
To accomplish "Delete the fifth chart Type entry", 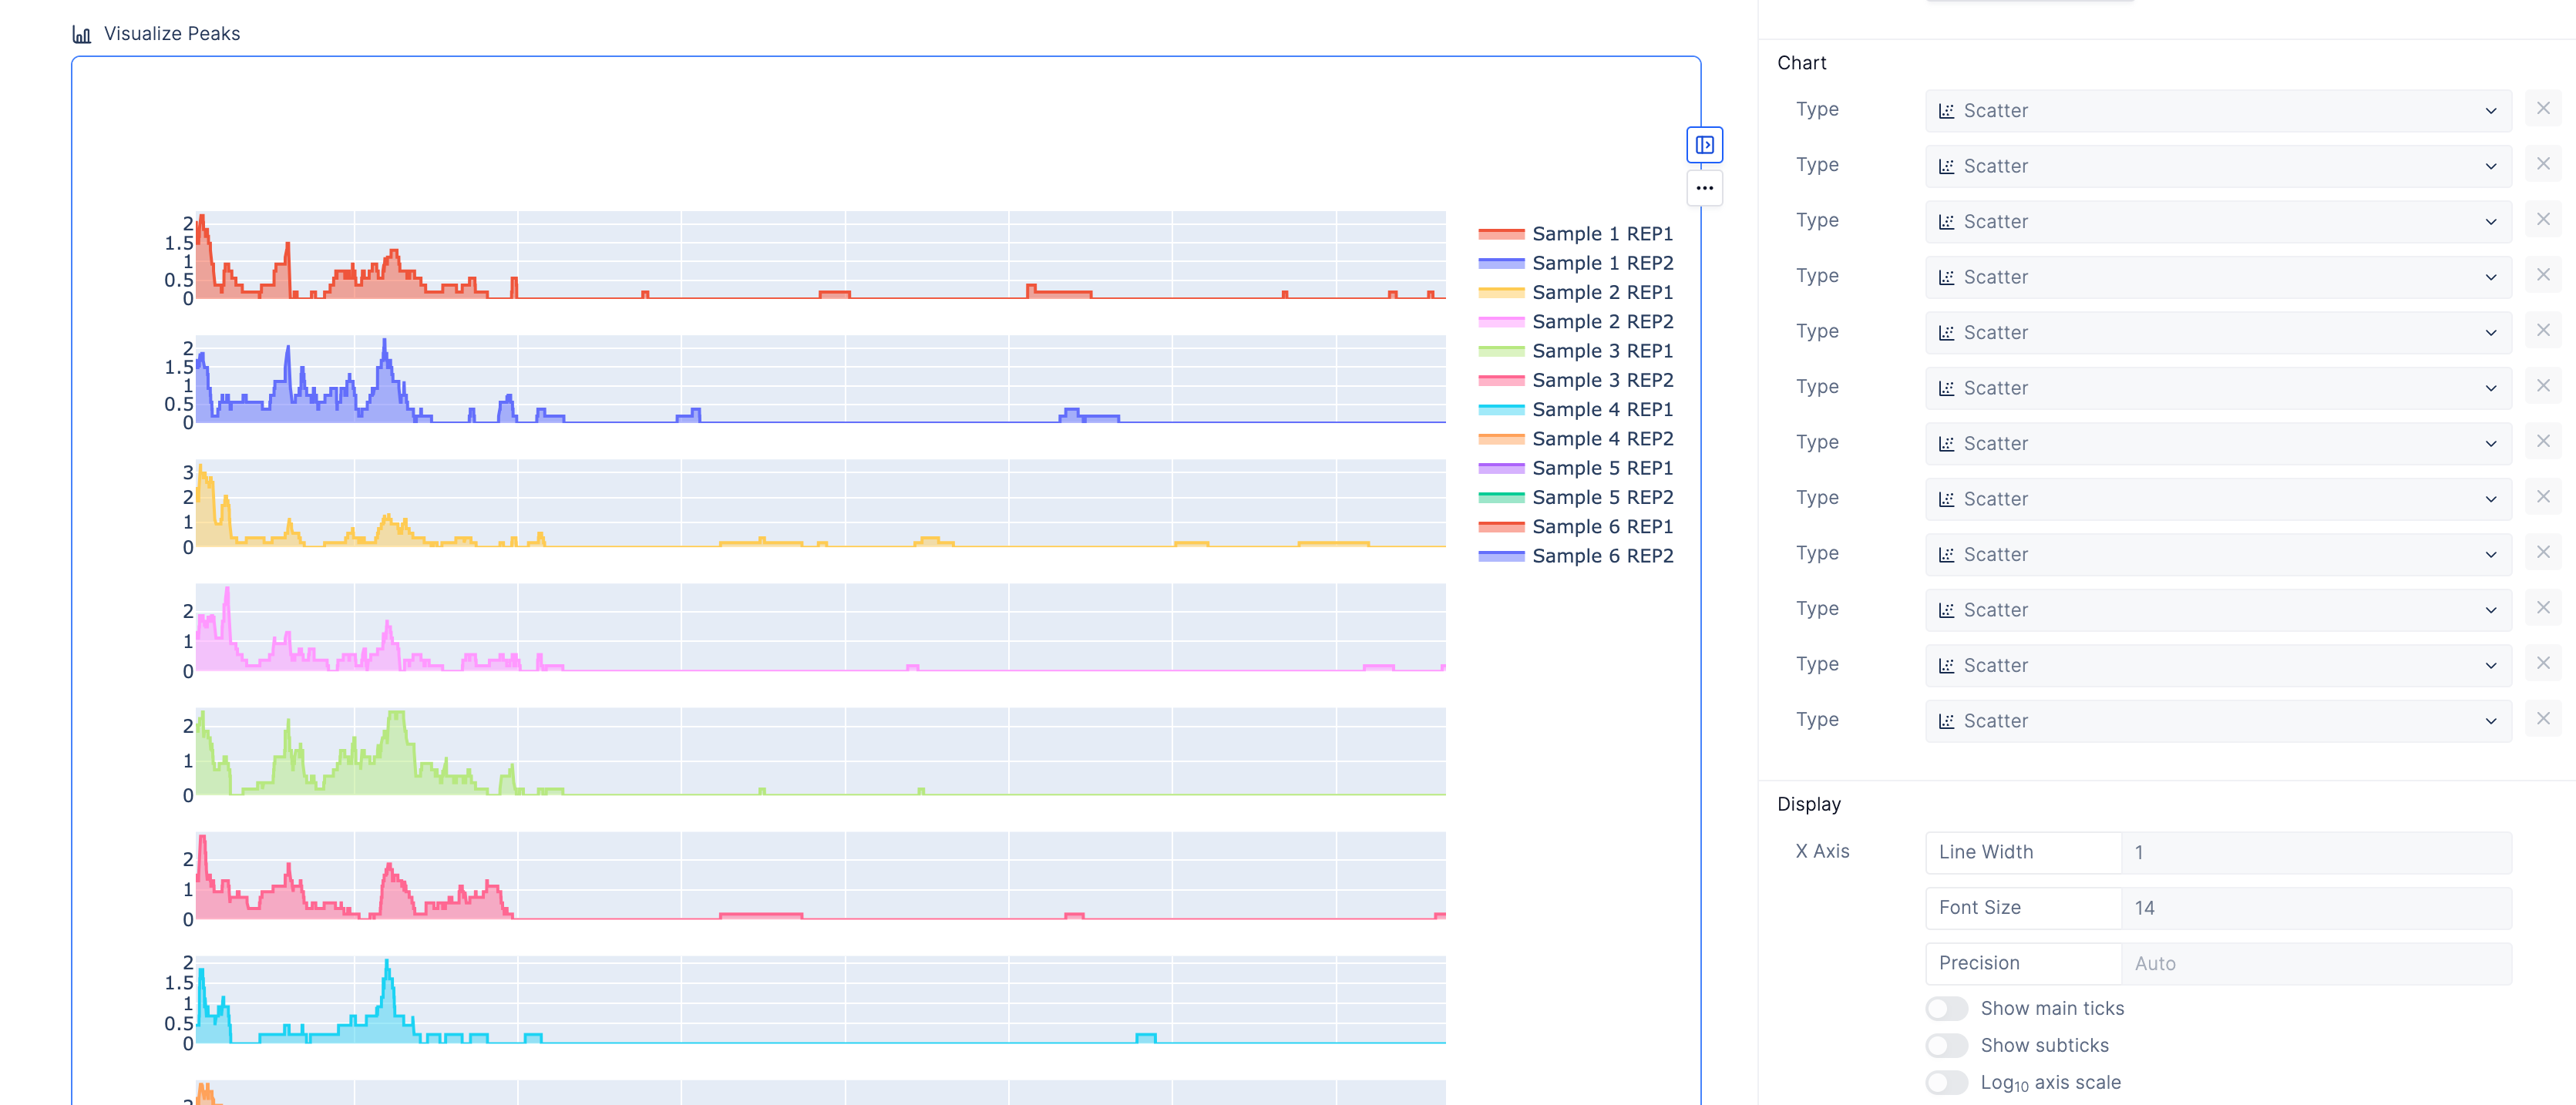I will click(x=2542, y=330).
